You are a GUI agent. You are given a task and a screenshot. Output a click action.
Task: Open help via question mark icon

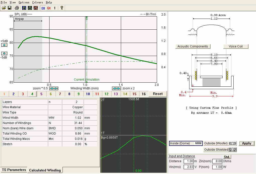pos(62,8)
